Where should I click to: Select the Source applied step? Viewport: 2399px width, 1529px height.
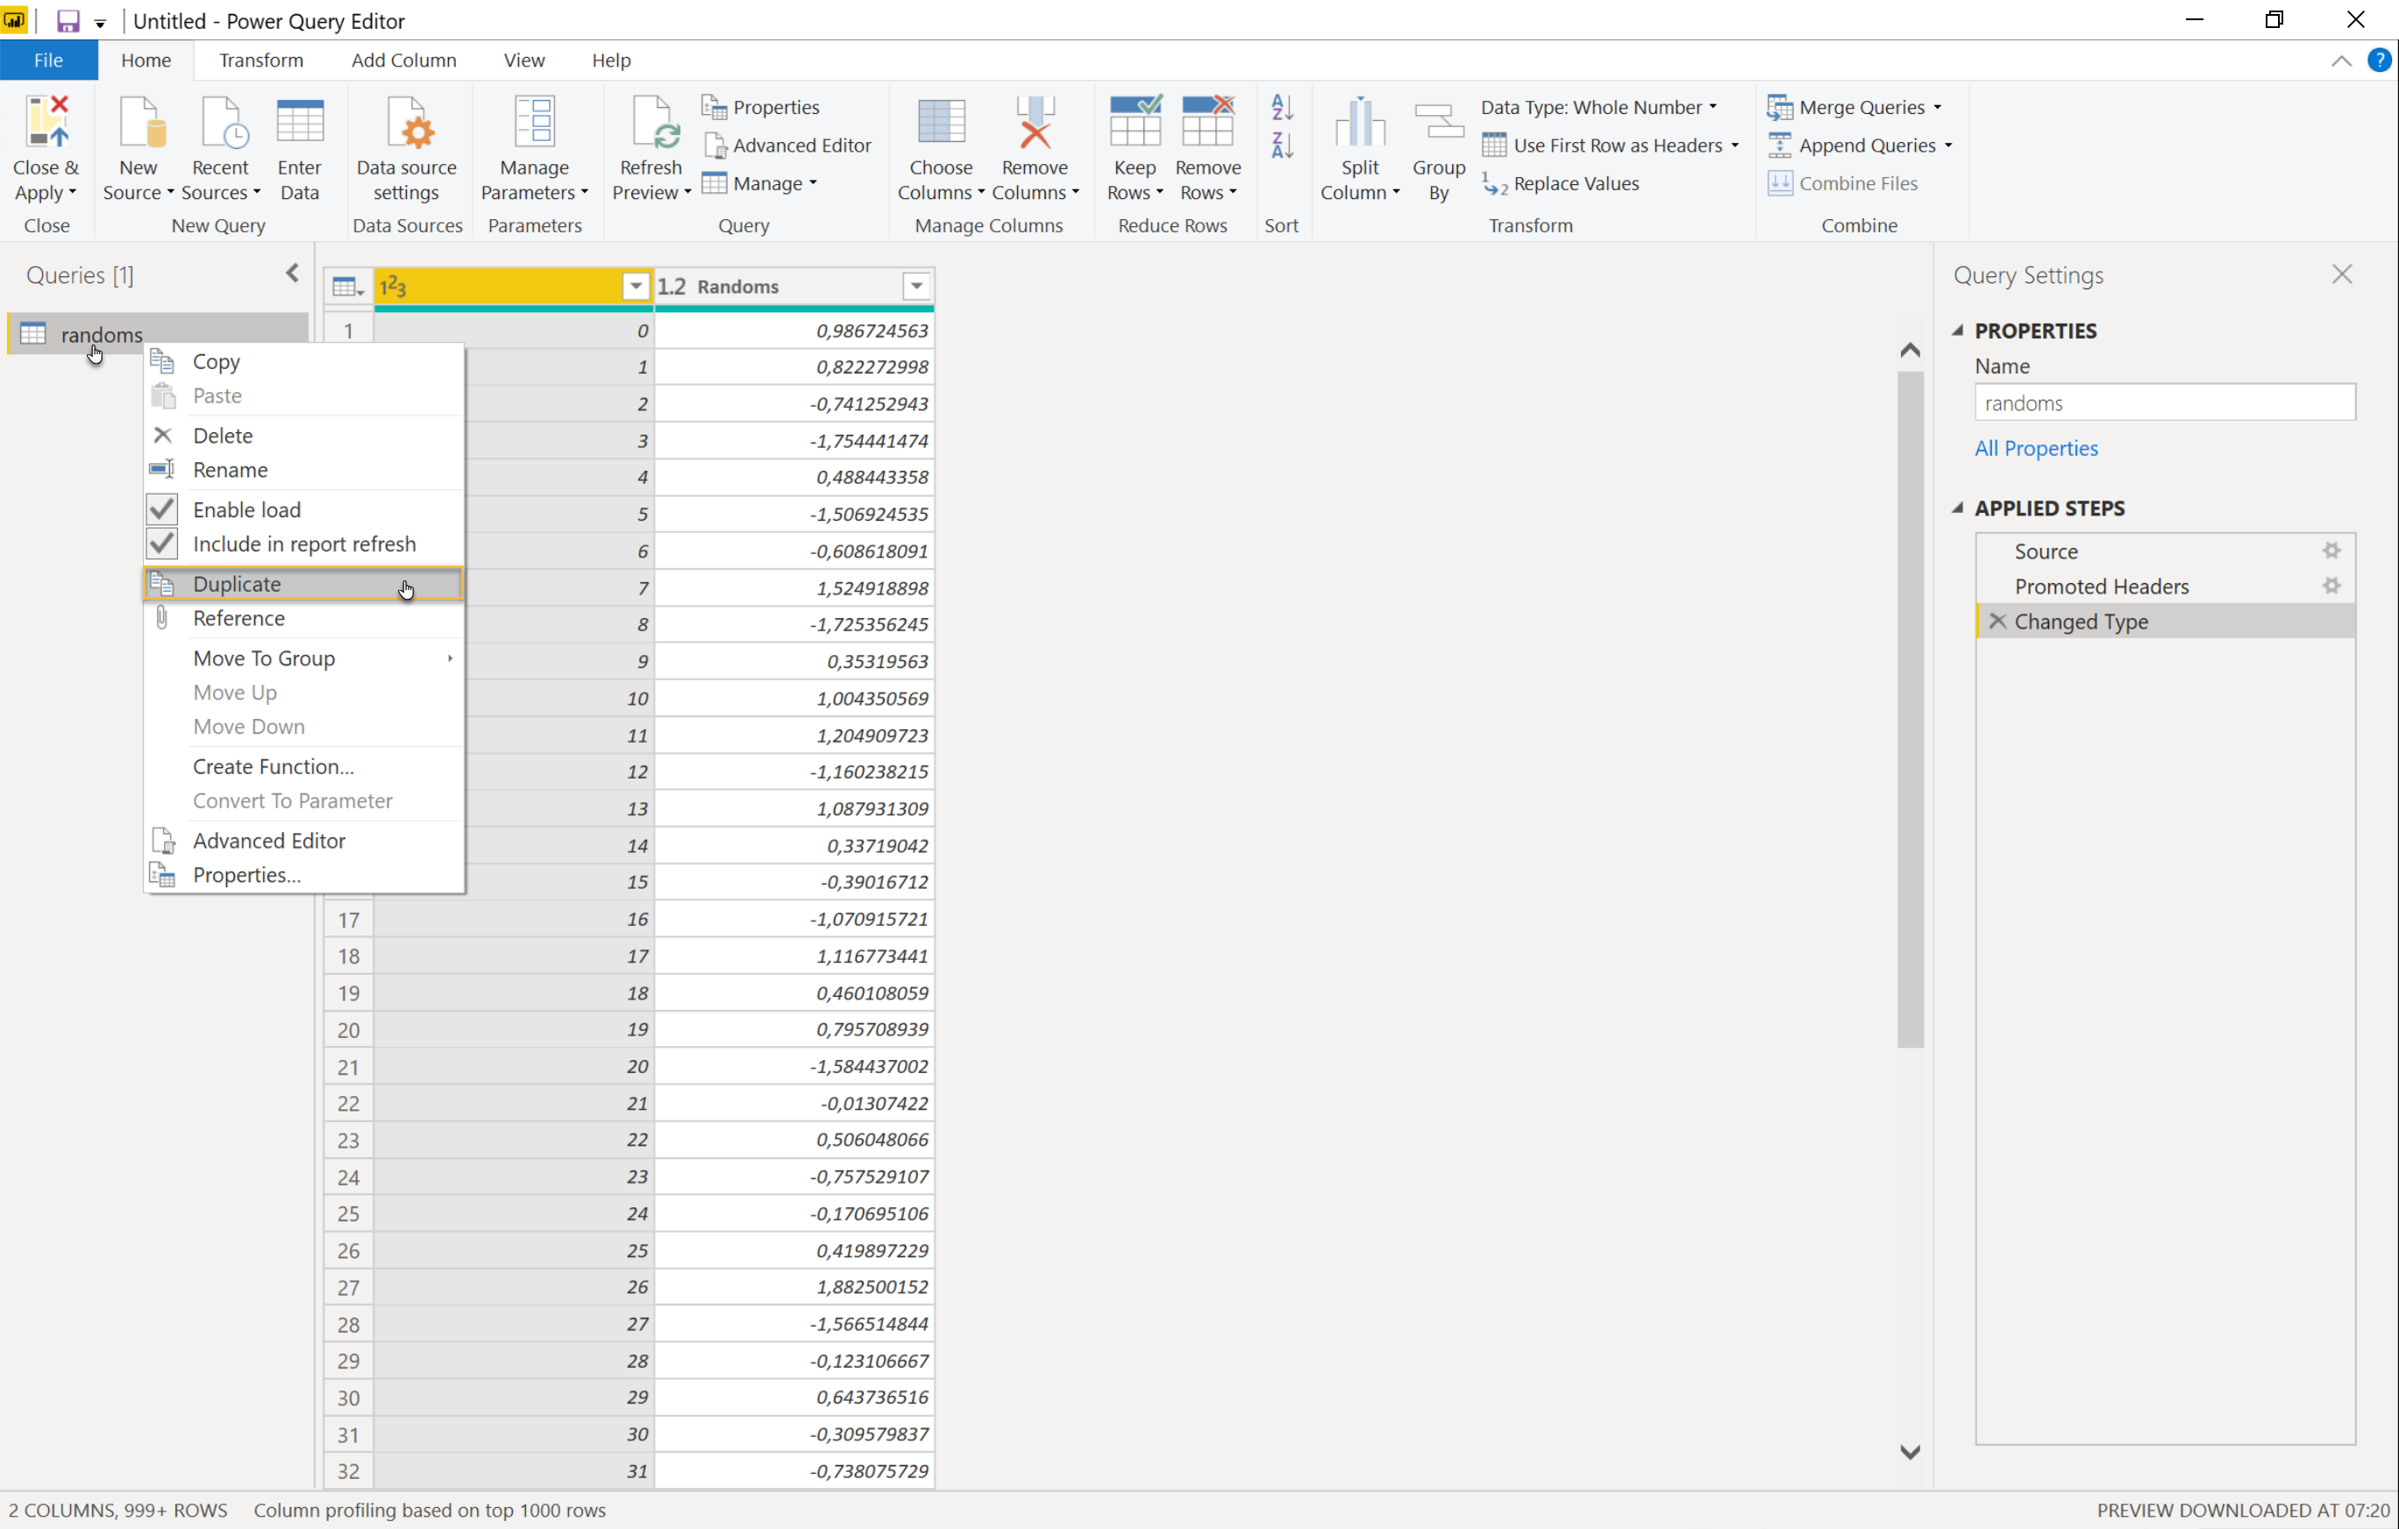(x=2165, y=551)
